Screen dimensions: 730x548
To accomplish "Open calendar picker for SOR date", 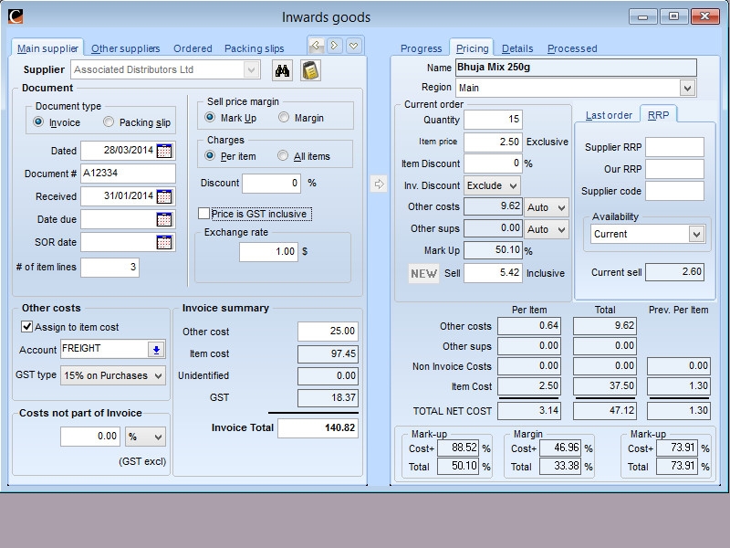I will click(x=164, y=242).
